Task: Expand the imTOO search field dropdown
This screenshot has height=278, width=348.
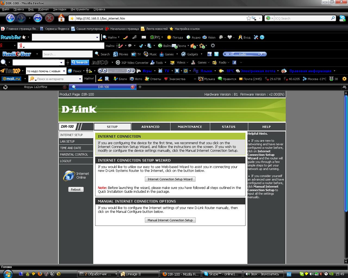Action: tap(61, 62)
